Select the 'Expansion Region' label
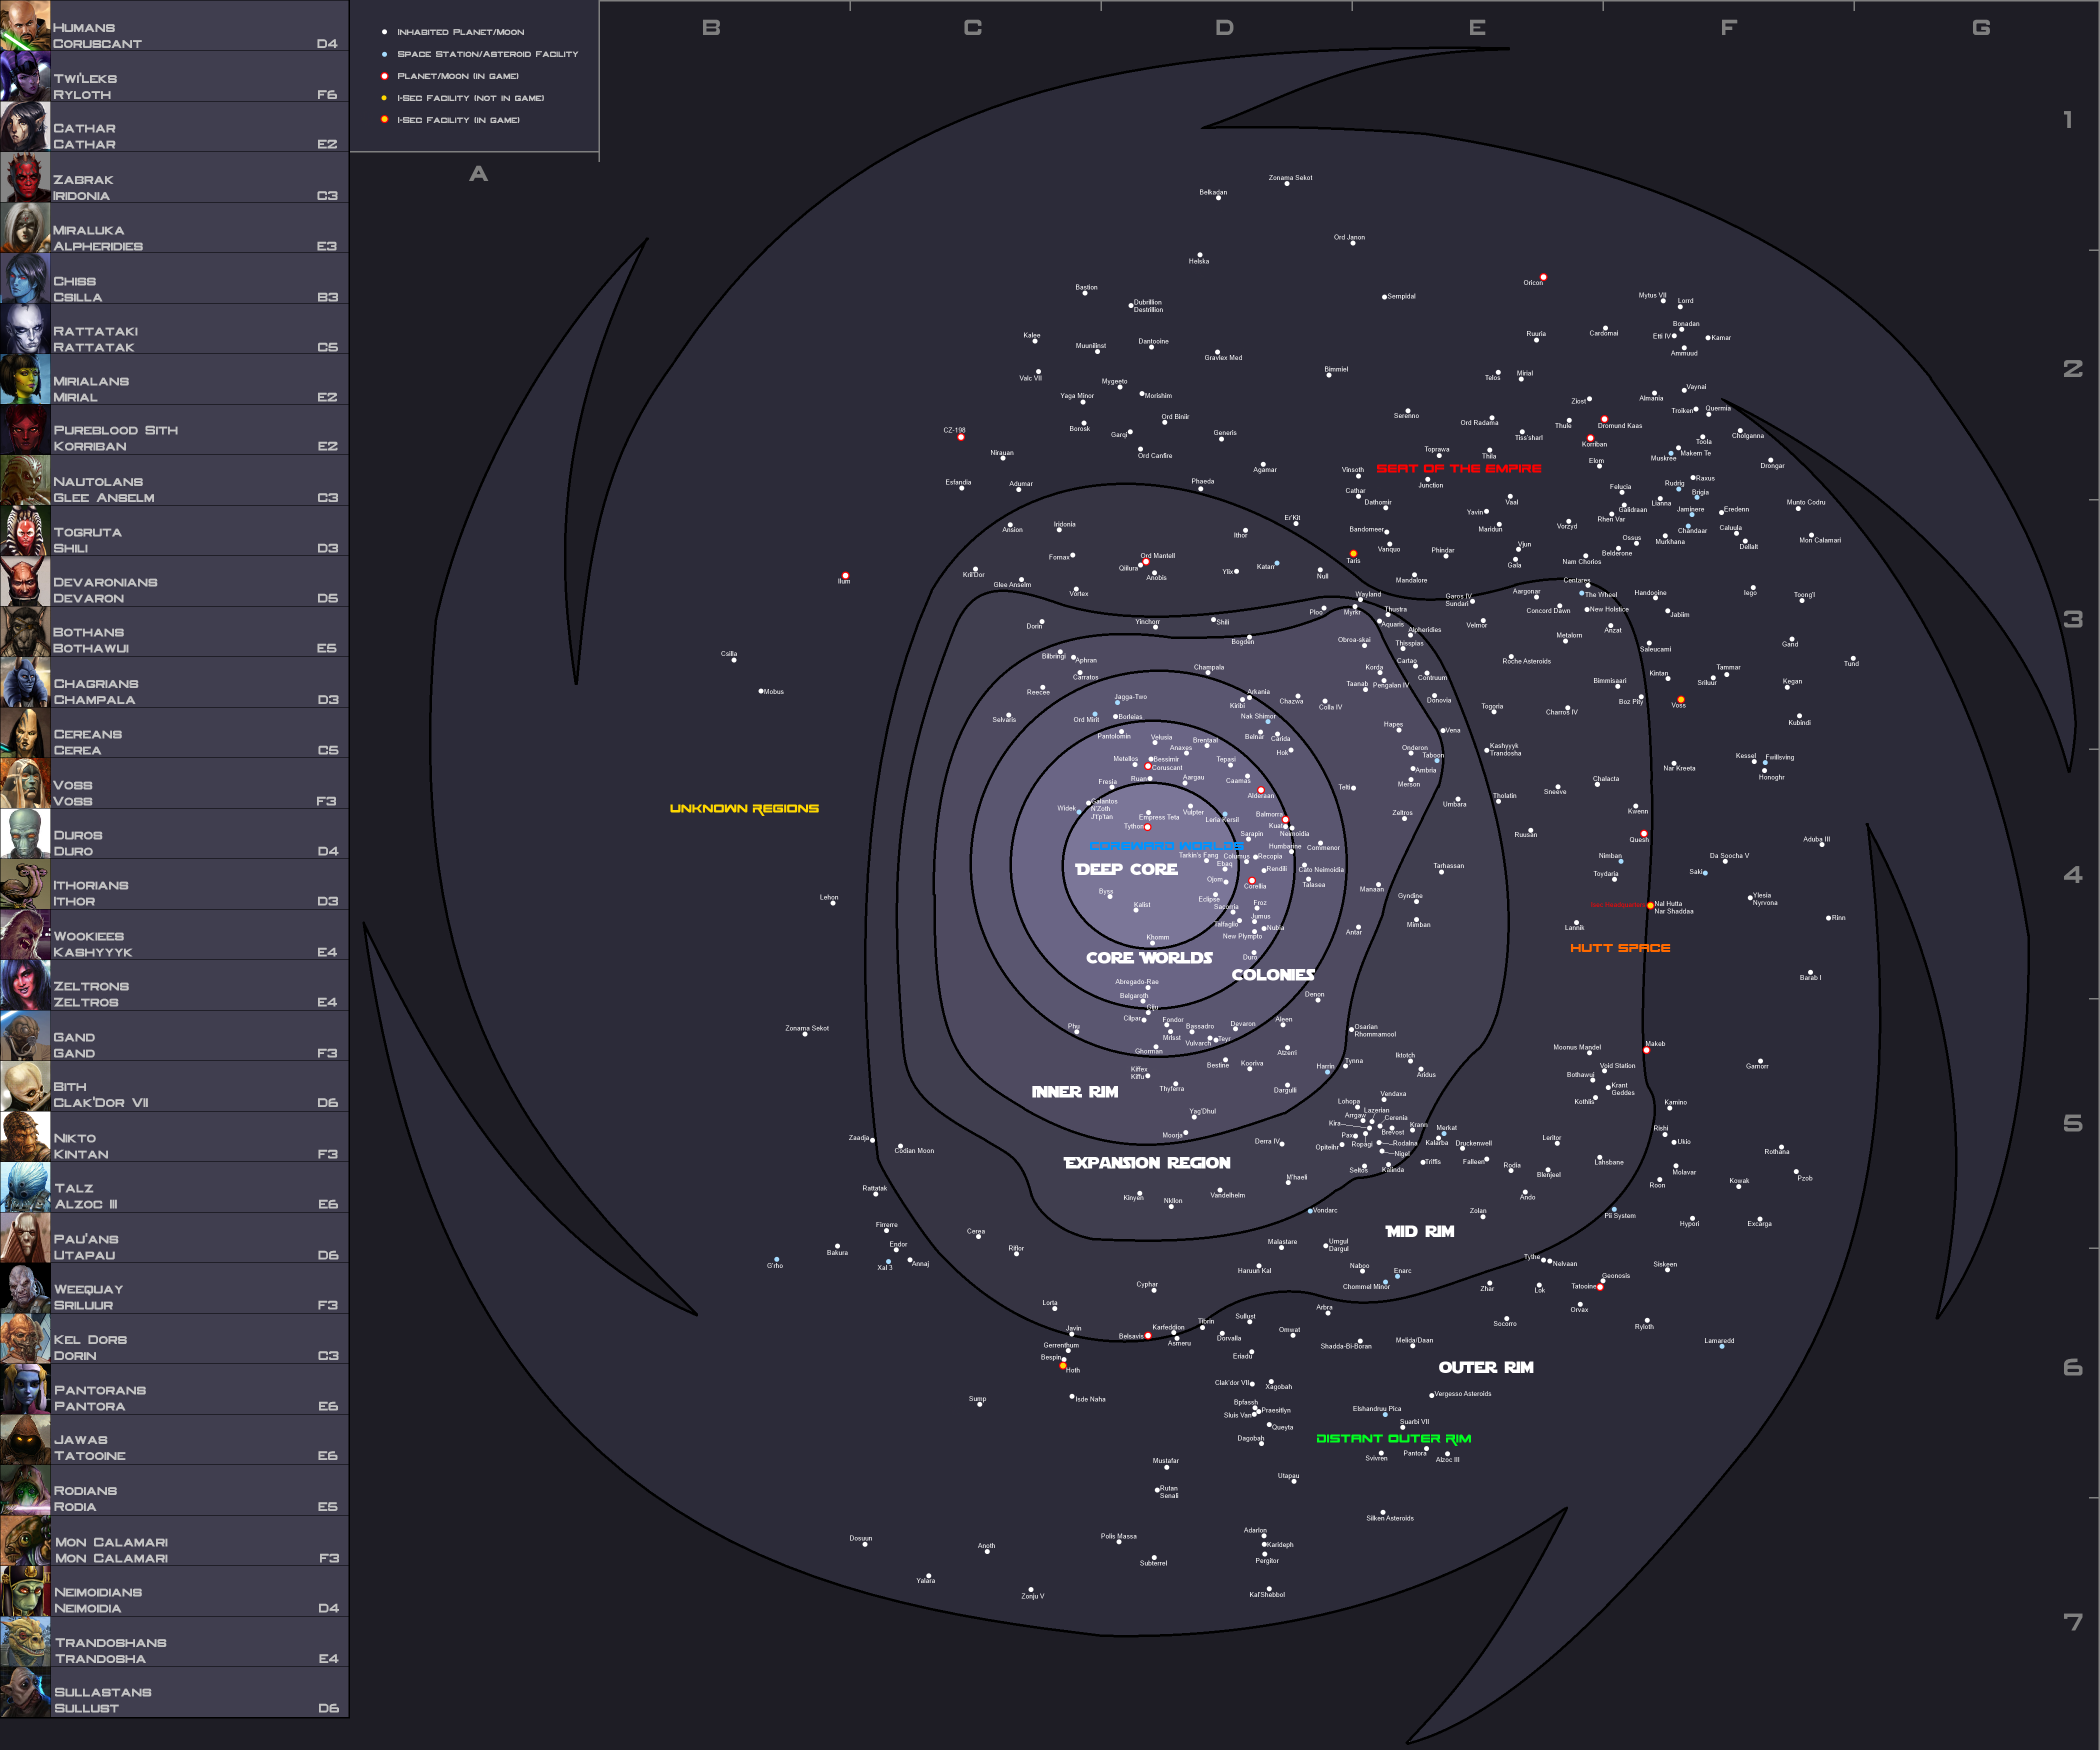This screenshot has width=2100, height=1750. tap(1147, 1162)
